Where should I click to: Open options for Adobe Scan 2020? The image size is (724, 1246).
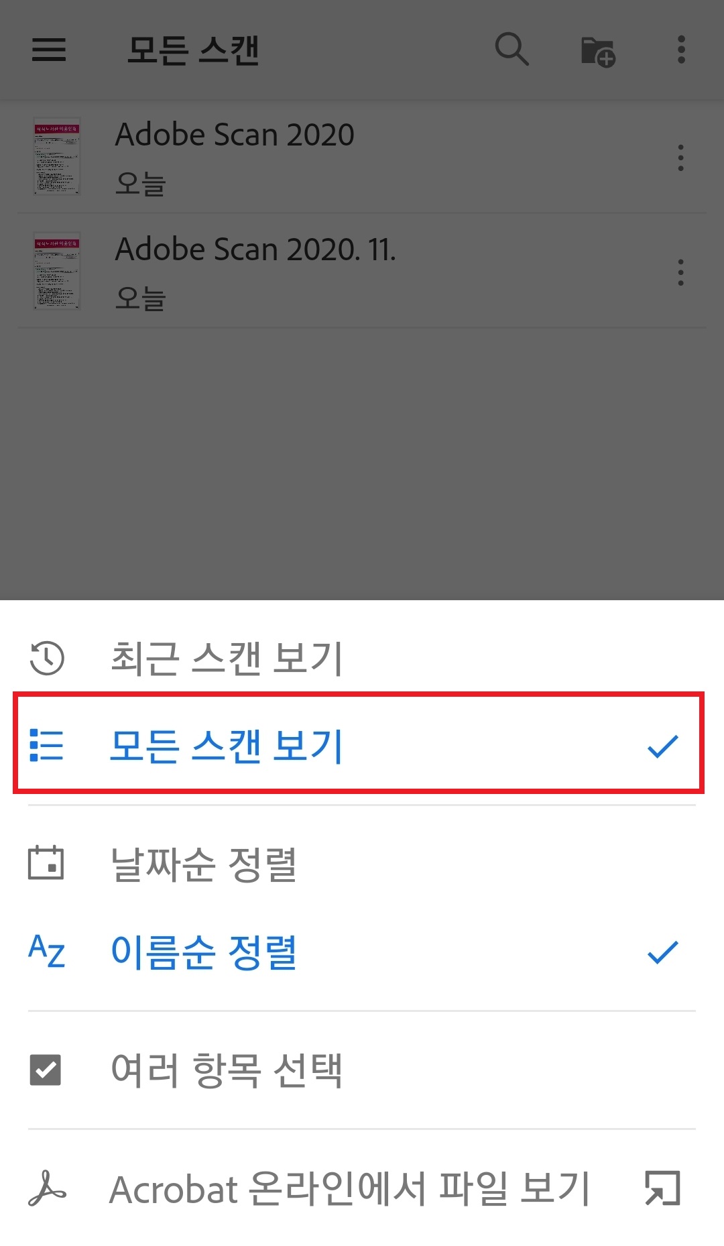(x=680, y=158)
